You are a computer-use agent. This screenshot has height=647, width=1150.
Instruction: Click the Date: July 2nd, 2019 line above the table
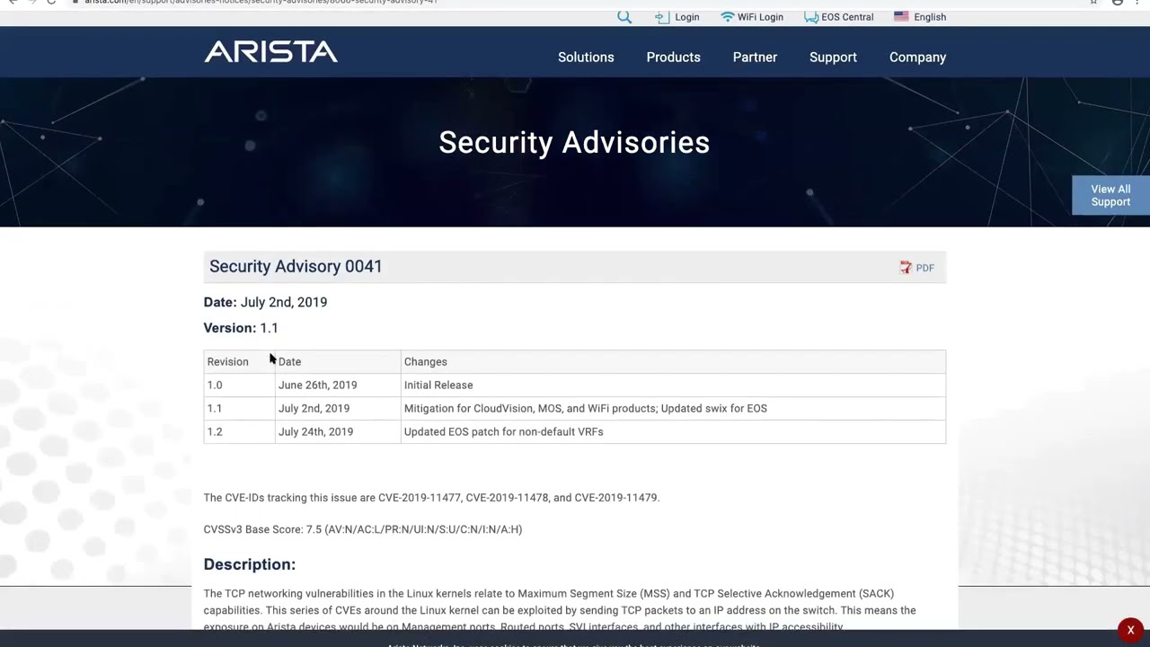(265, 302)
